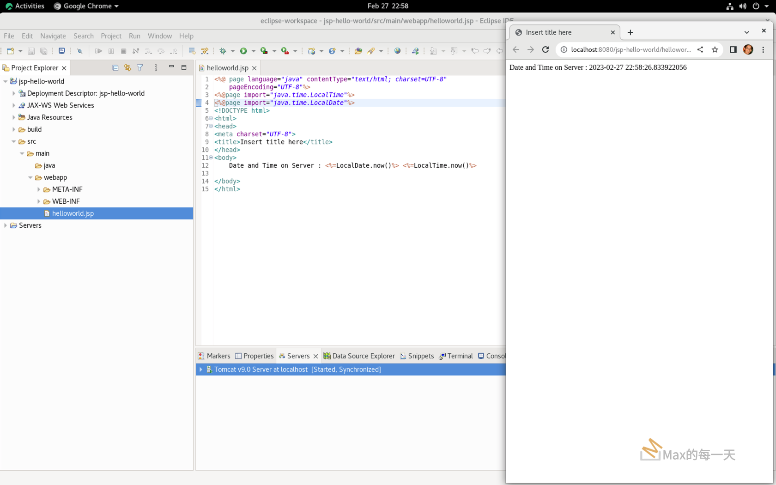Select the WEB-INF folder
The height and width of the screenshot is (485, 776).
tap(66, 201)
